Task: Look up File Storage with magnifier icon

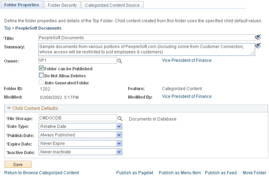Action: point(120,118)
